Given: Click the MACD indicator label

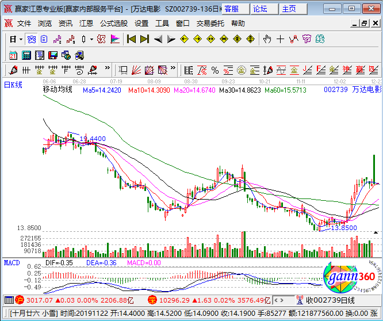Looking at the screenshot, I should tap(12, 263).
